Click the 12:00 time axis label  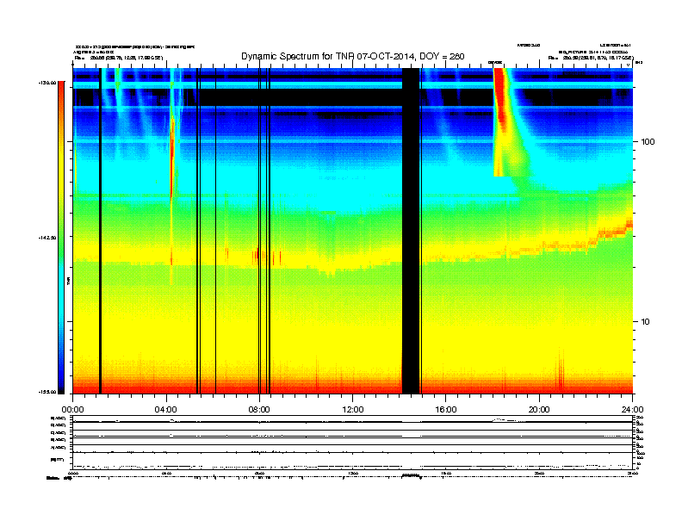coord(353,410)
